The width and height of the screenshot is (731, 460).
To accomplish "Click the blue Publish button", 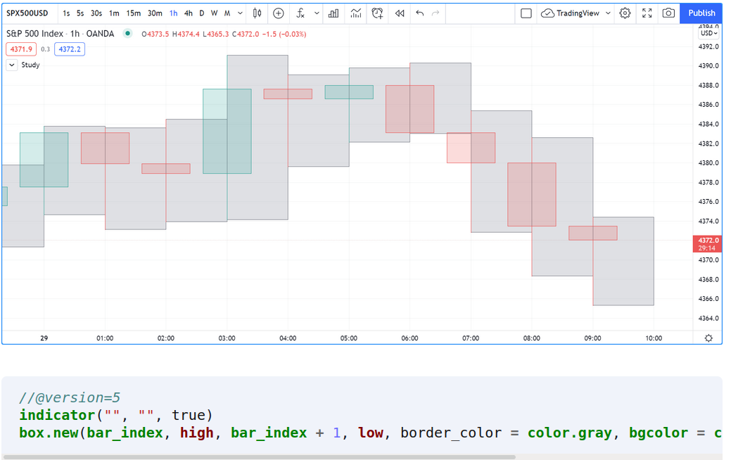I will point(701,13).
